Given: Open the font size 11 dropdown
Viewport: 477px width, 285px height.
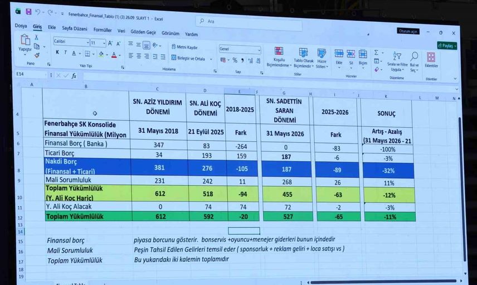Looking at the screenshot, I should pyautogui.click(x=104, y=44).
